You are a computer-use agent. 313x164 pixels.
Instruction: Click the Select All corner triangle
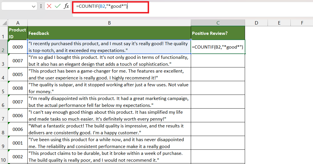5,23
